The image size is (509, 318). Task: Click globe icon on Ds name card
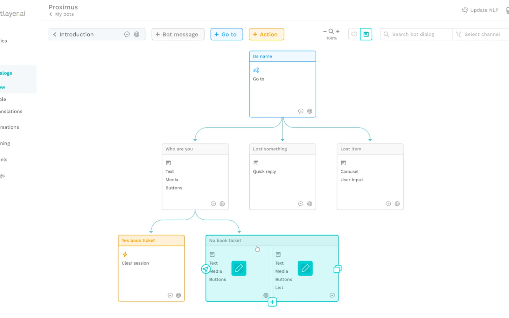[310, 111]
